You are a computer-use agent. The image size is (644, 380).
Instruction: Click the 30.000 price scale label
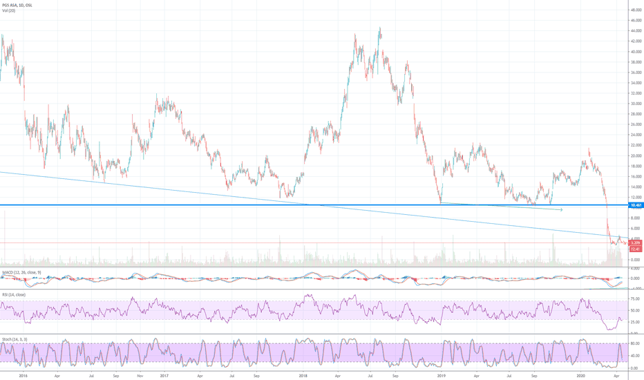coord(636,104)
